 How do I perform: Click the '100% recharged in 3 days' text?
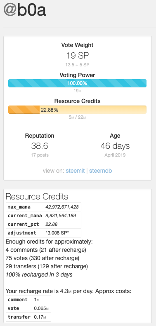pyautogui.click(x=39, y=274)
